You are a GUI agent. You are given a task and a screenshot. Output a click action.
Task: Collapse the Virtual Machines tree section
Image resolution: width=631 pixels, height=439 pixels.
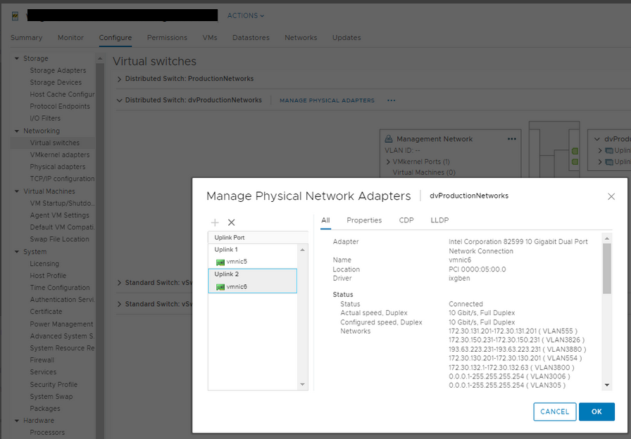(x=17, y=191)
